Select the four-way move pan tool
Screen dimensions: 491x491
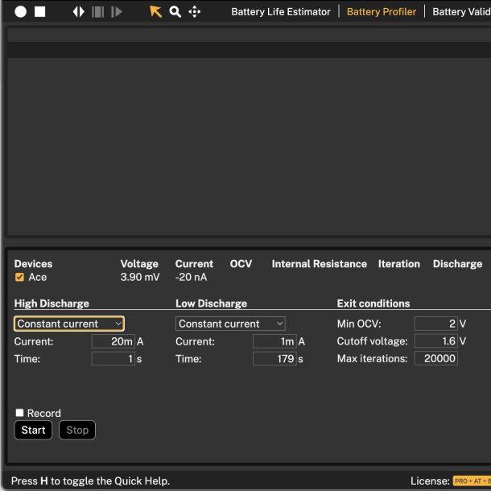(194, 12)
